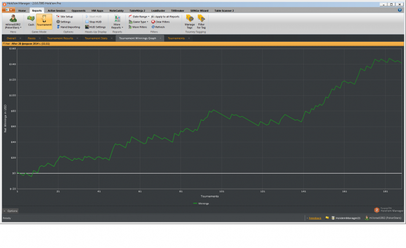This screenshot has height=248, width=406.
Task: Clear Filters with the red X
Action: [x=160, y=22]
